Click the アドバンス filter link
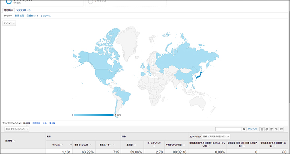 click(253, 129)
